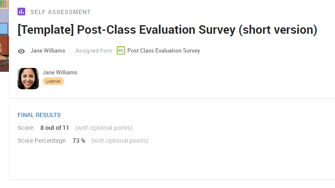This screenshot has height=188, width=335.
Task: Click Jane Williams name beside eye icon
Action: click(48, 50)
